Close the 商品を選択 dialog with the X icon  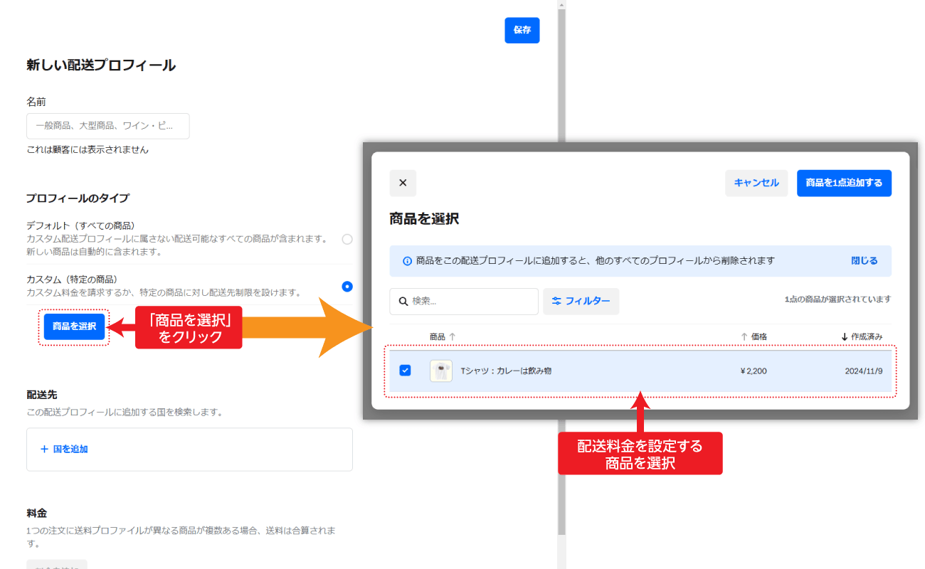pyautogui.click(x=403, y=183)
